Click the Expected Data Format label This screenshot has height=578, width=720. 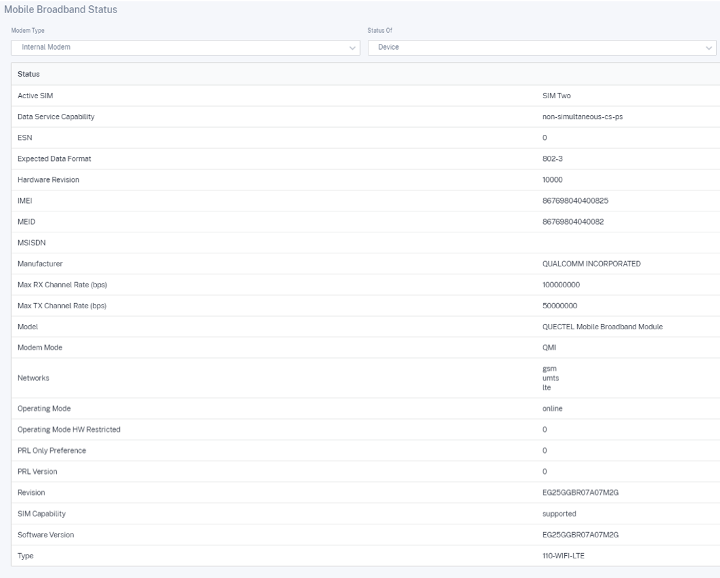point(54,158)
